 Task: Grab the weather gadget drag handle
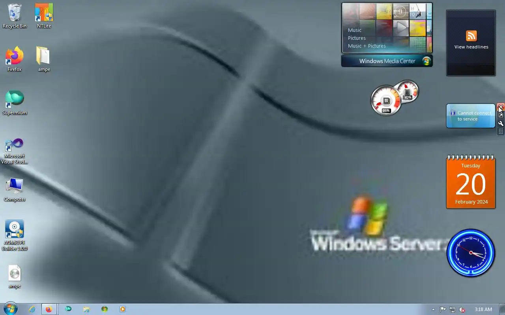[501, 132]
